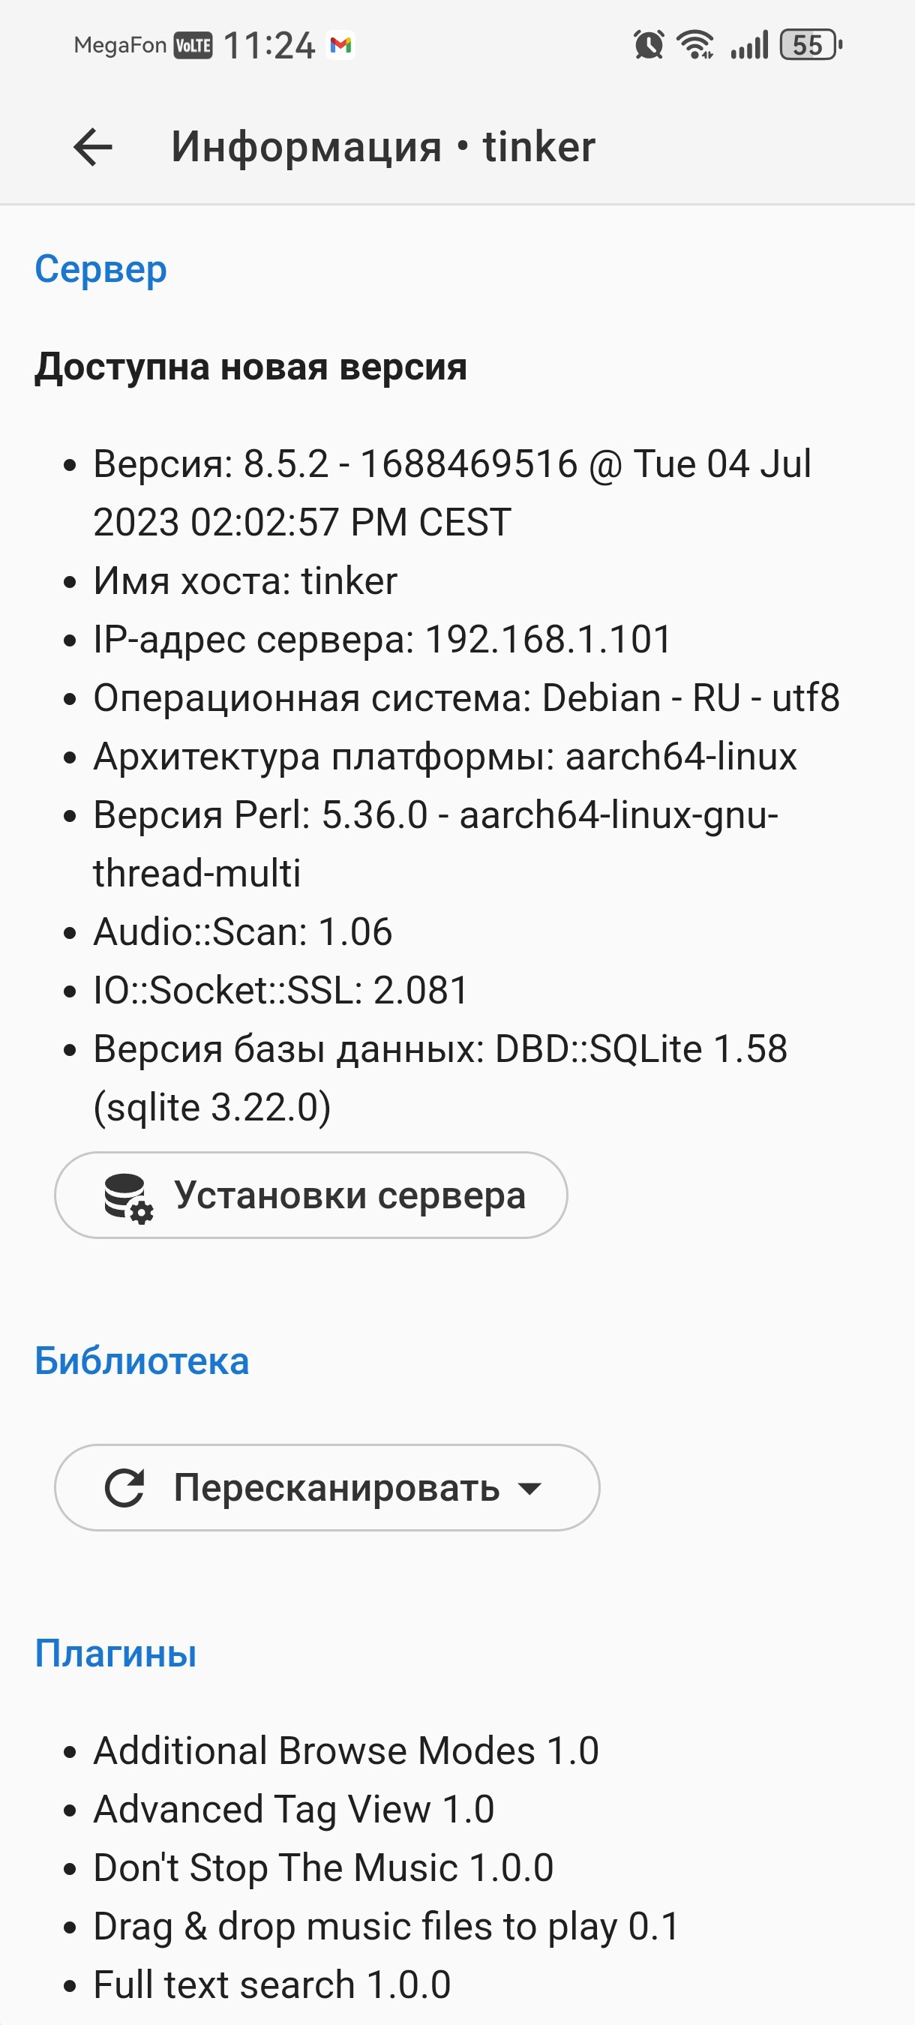
Task: Tap the Additional Browse Modes plugin entry
Action: click(346, 1750)
